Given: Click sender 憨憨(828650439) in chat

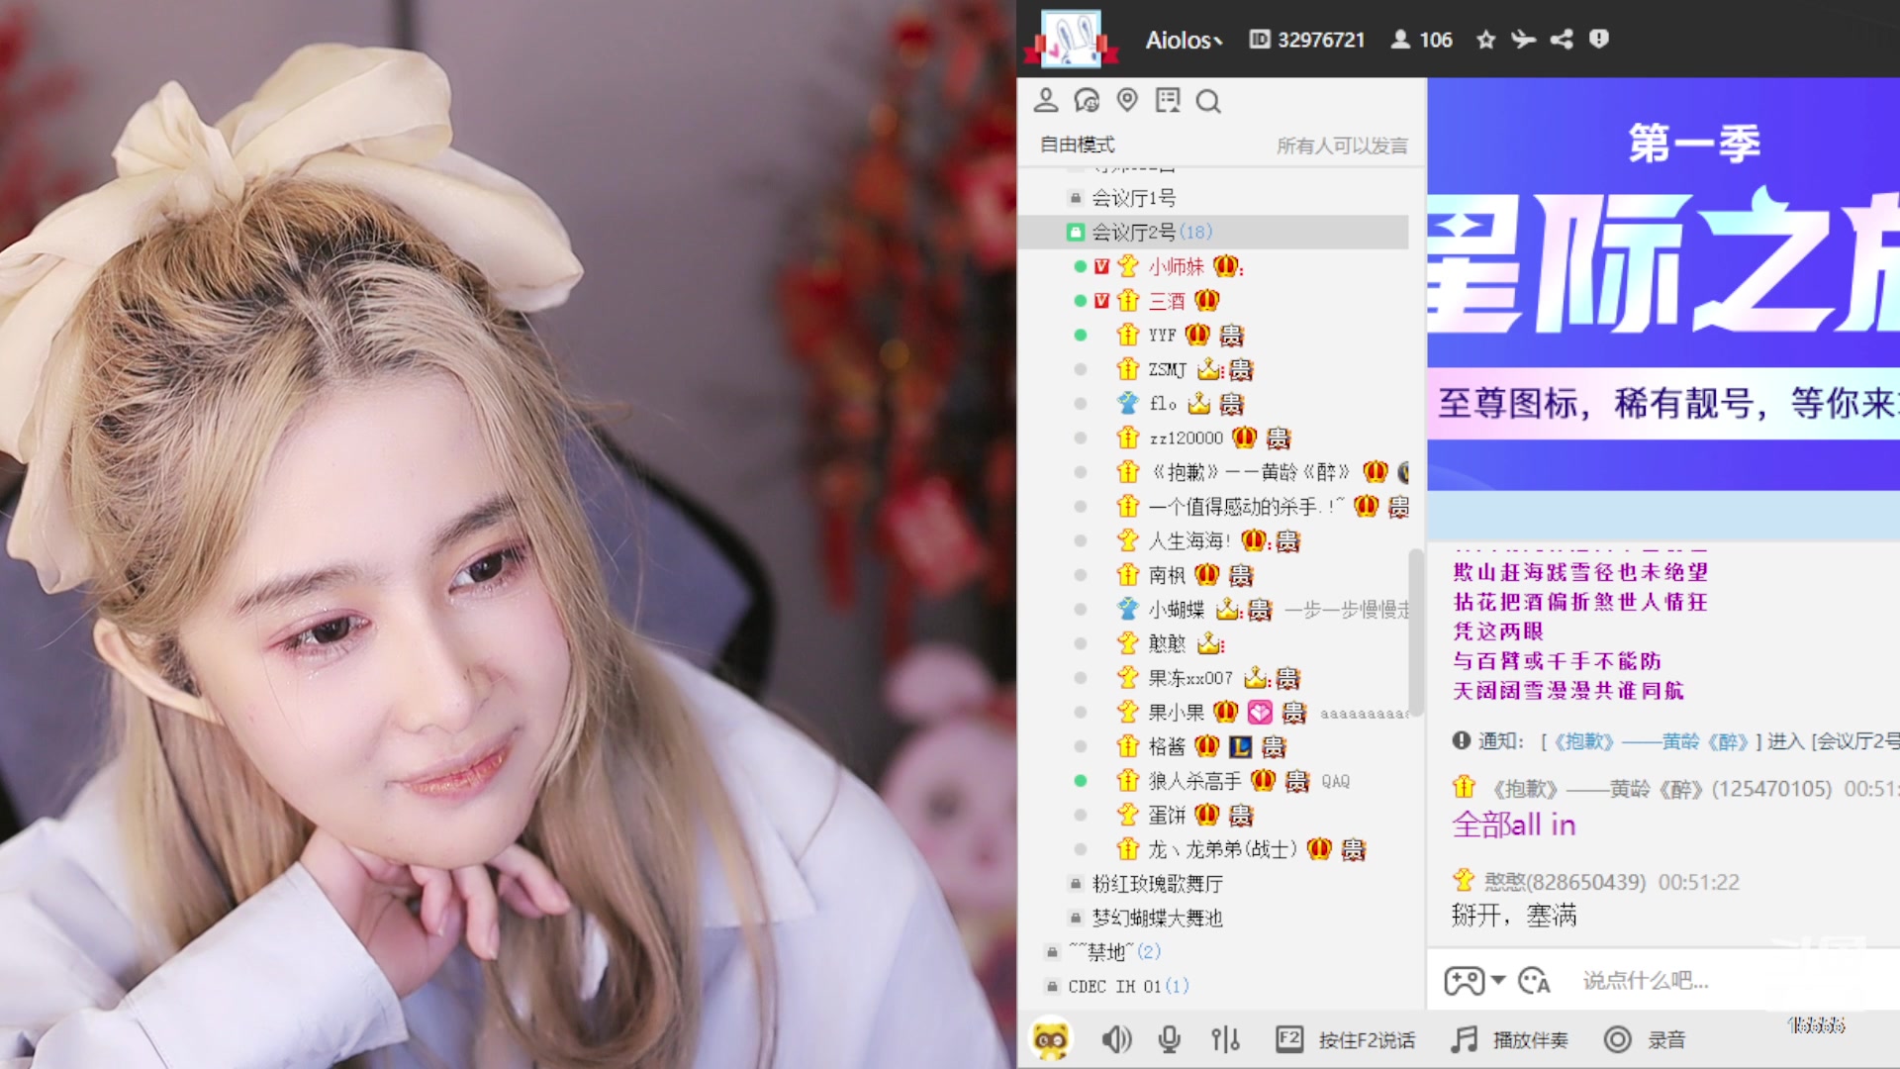Looking at the screenshot, I should [x=1565, y=882].
